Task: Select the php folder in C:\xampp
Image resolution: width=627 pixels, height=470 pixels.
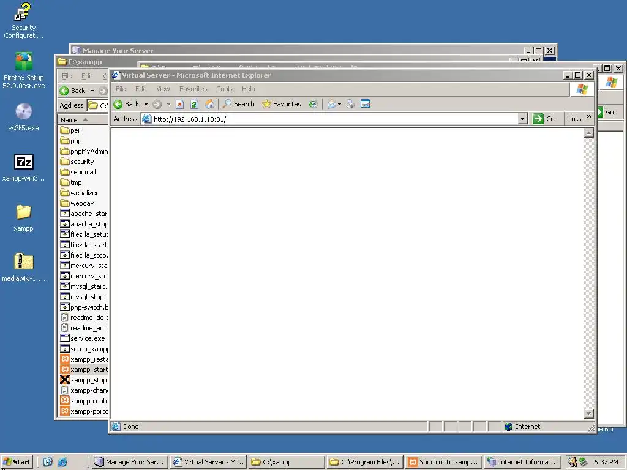Action: 71,141
